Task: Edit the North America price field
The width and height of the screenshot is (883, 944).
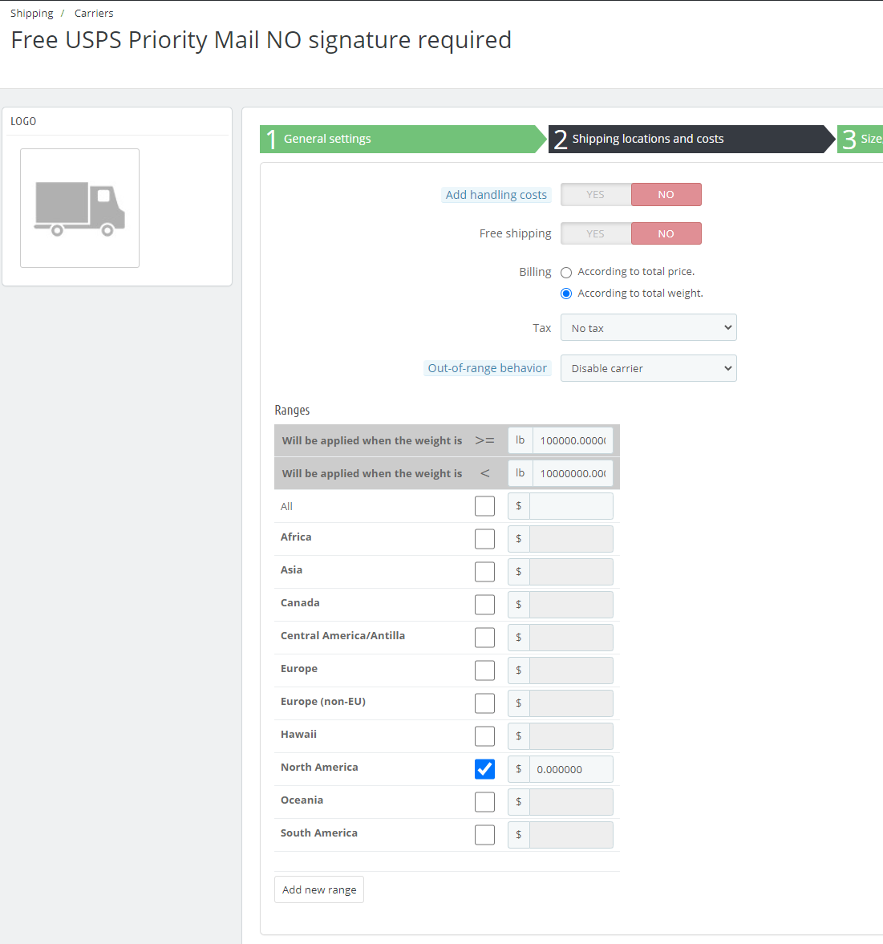Action: [571, 769]
